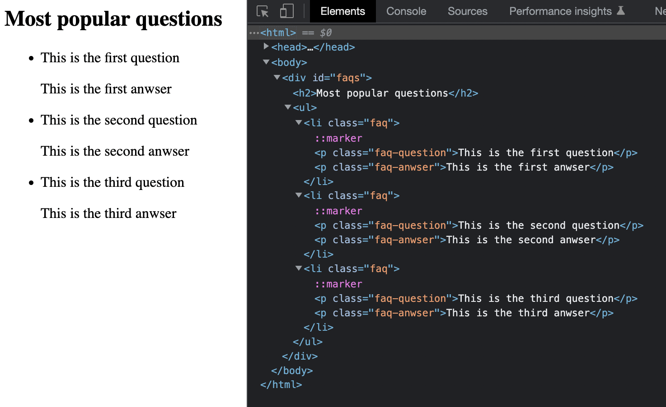Open the Sources tab
The width and height of the screenshot is (666, 407).
467,11
